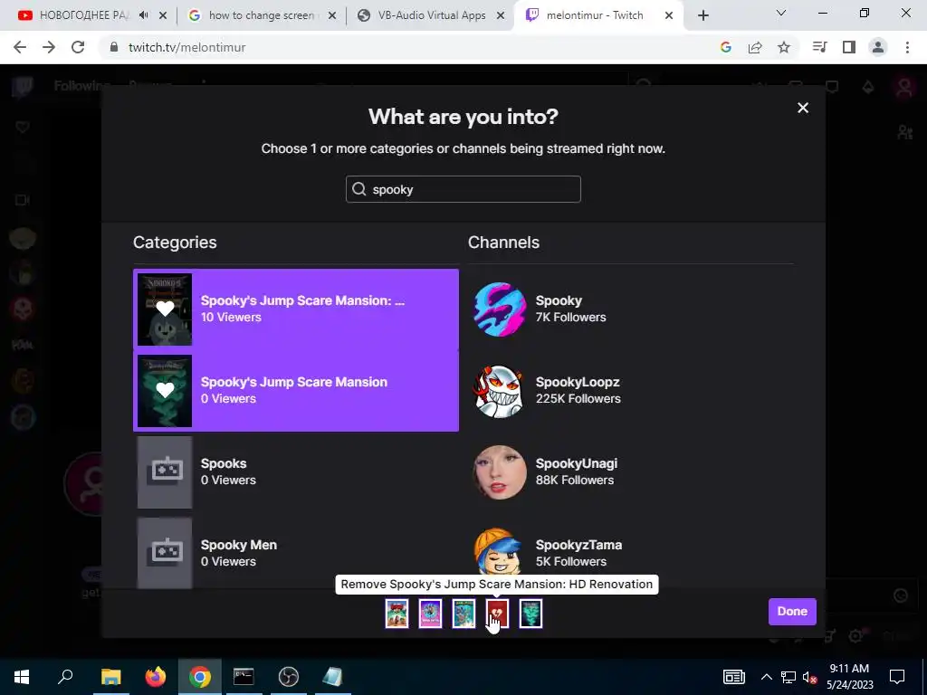Click the spooky search input field
Viewport: 927px width, 695px height.
coord(463,189)
